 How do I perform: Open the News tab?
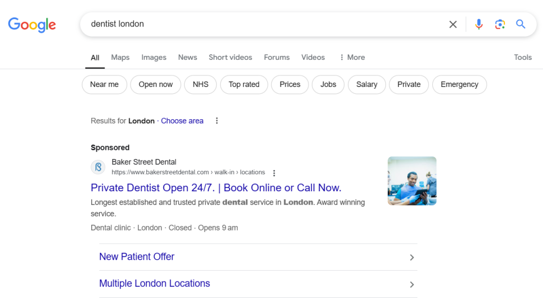coord(187,57)
